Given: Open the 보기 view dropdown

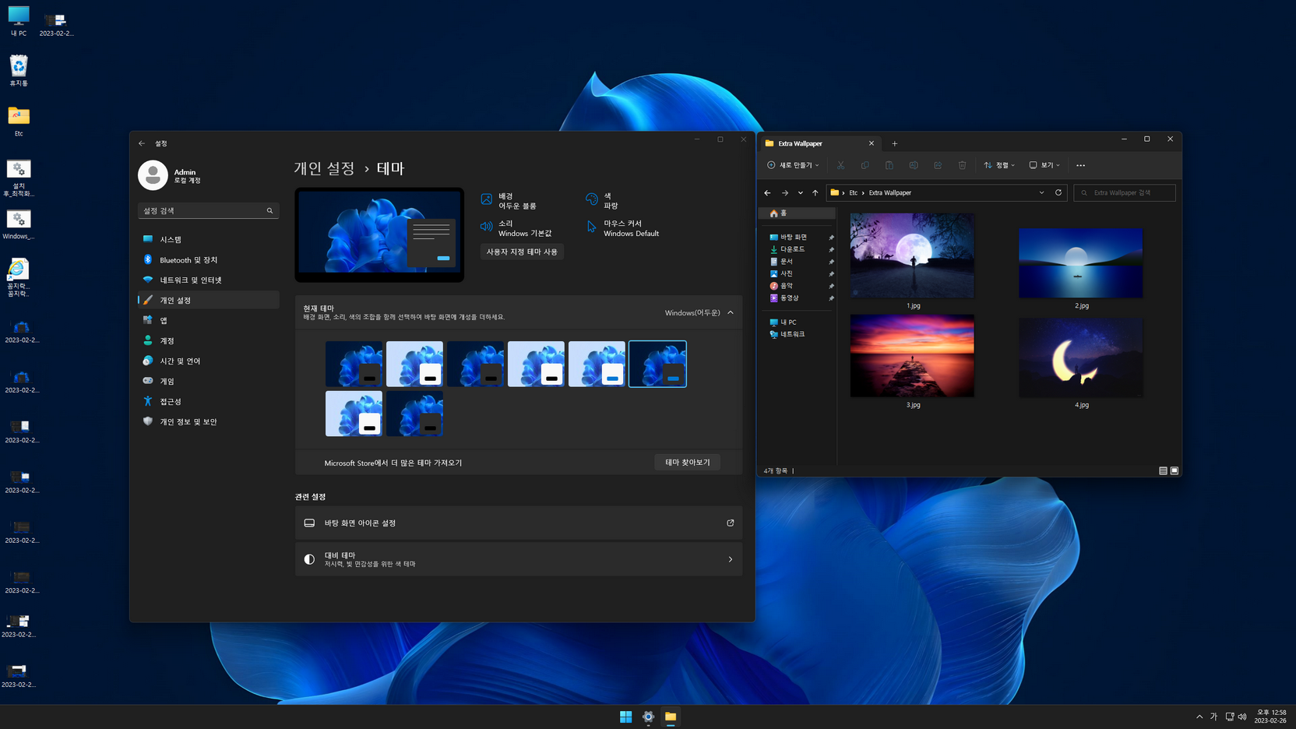Looking at the screenshot, I should coord(1044,165).
